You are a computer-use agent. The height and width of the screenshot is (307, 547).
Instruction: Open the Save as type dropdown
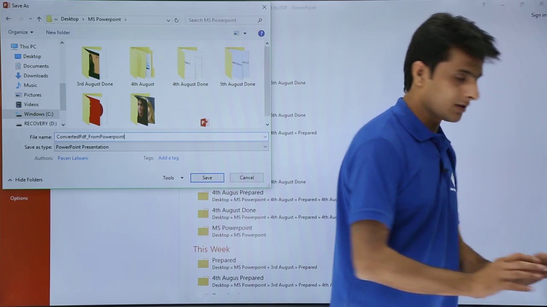162,147
